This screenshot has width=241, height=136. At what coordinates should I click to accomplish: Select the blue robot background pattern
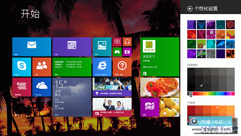click(201, 25)
